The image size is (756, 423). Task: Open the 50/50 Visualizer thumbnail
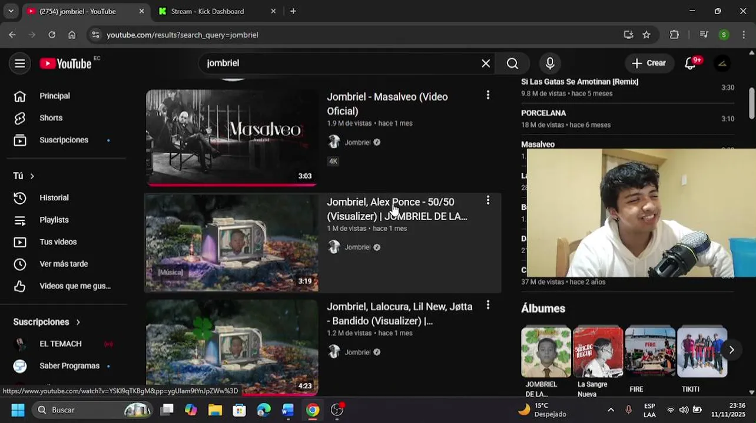point(232,243)
